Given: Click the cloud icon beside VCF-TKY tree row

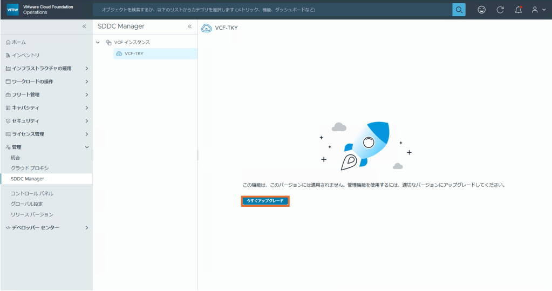Looking at the screenshot, I should [119, 53].
